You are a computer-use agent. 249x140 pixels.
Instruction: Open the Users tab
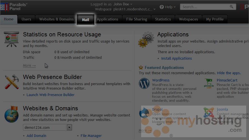[26, 19]
